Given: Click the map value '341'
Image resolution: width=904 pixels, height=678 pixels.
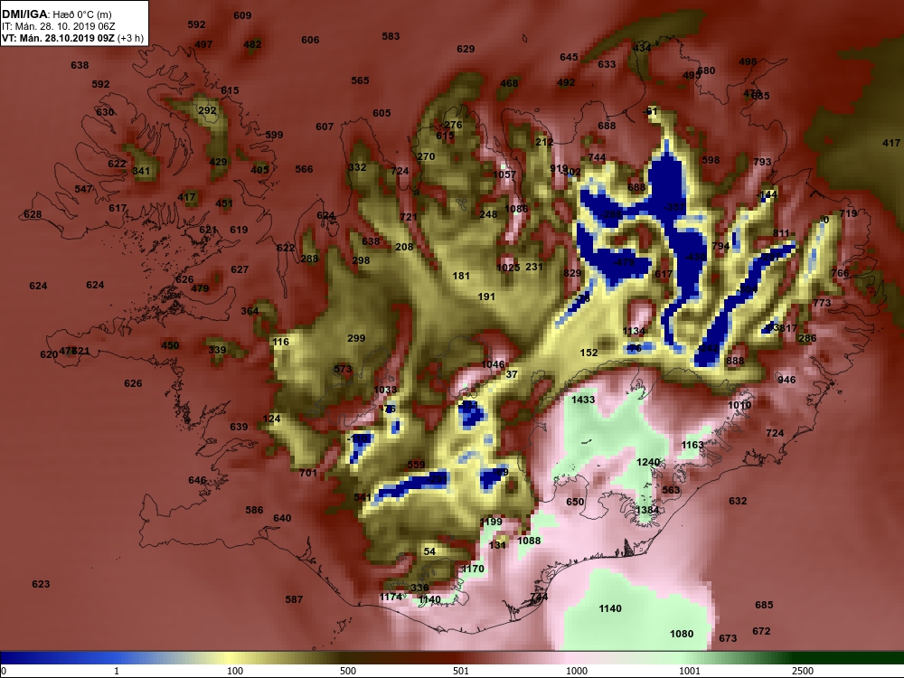Looking at the screenshot, I should pyautogui.click(x=141, y=171).
